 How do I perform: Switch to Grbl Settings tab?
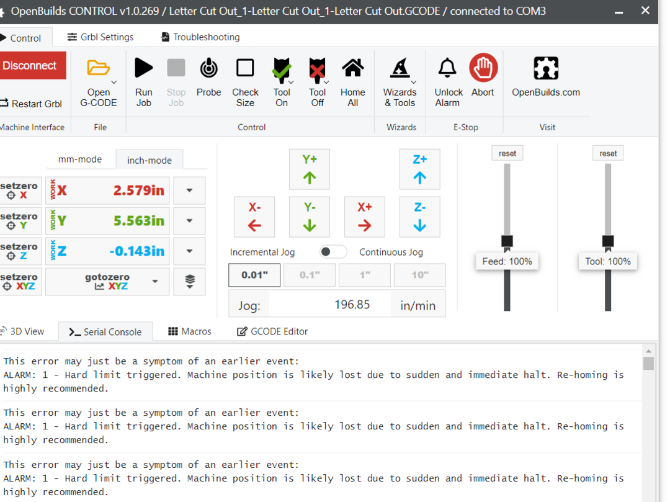[100, 37]
